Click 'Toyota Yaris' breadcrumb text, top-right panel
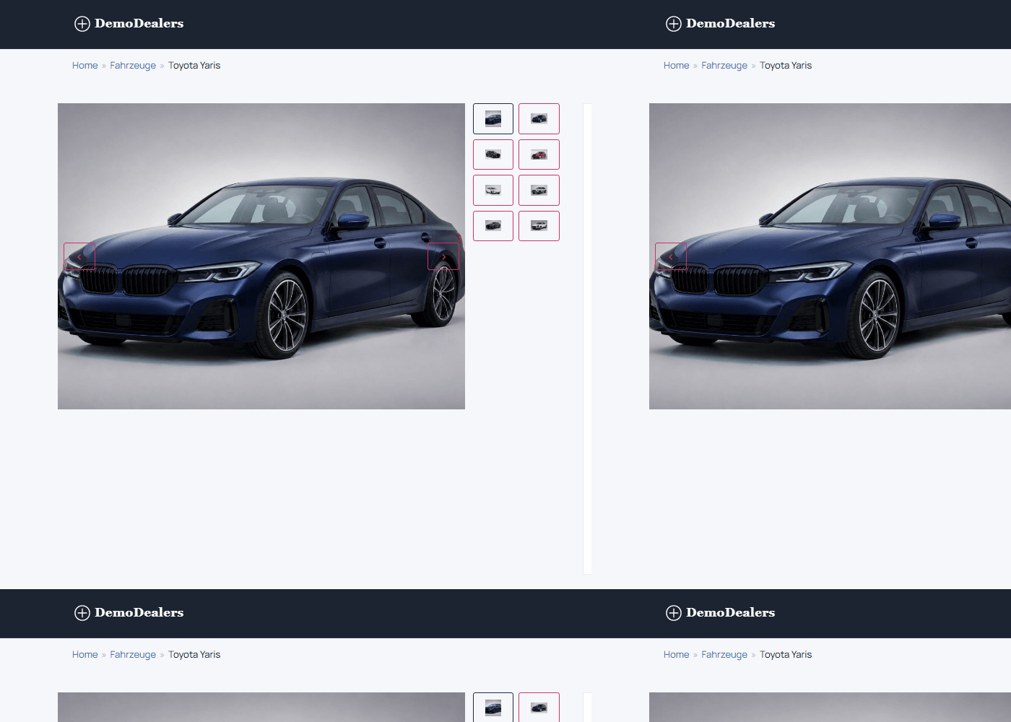Screen dimensions: 1011x722 (786, 66)
